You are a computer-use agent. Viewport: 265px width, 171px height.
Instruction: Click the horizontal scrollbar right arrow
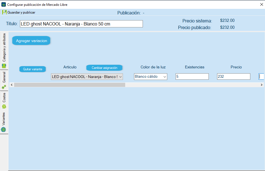[x=262, y=85]
